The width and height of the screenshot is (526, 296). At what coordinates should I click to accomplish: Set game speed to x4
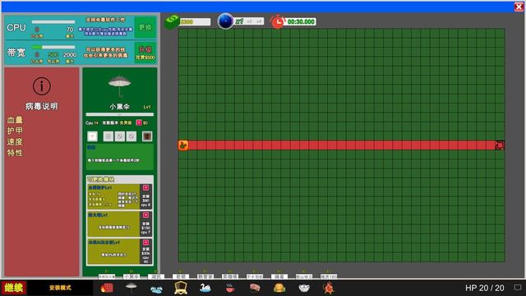pyautogui.click(x=259, y=21)
